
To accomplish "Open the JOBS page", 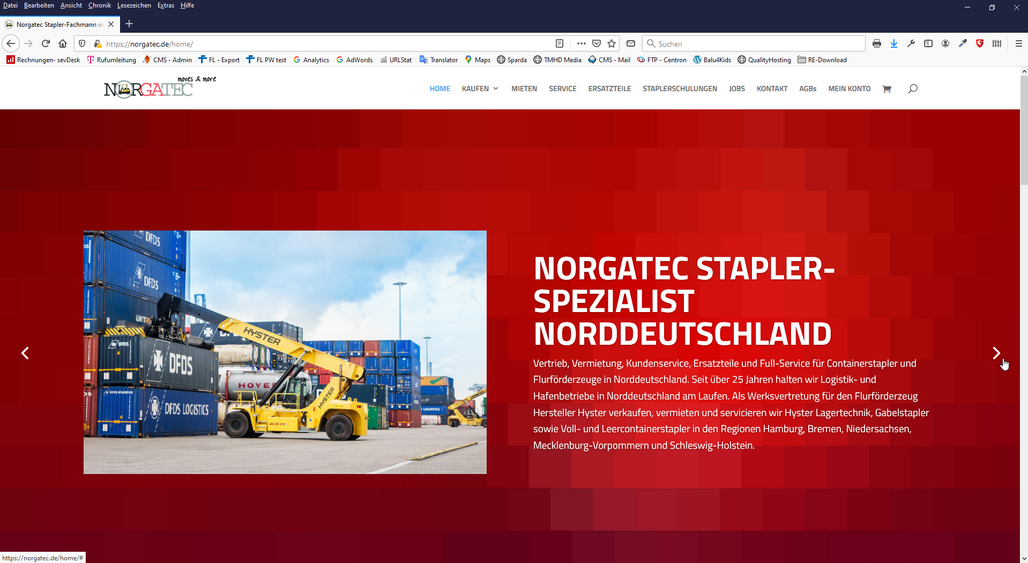I will coord(737,88).
